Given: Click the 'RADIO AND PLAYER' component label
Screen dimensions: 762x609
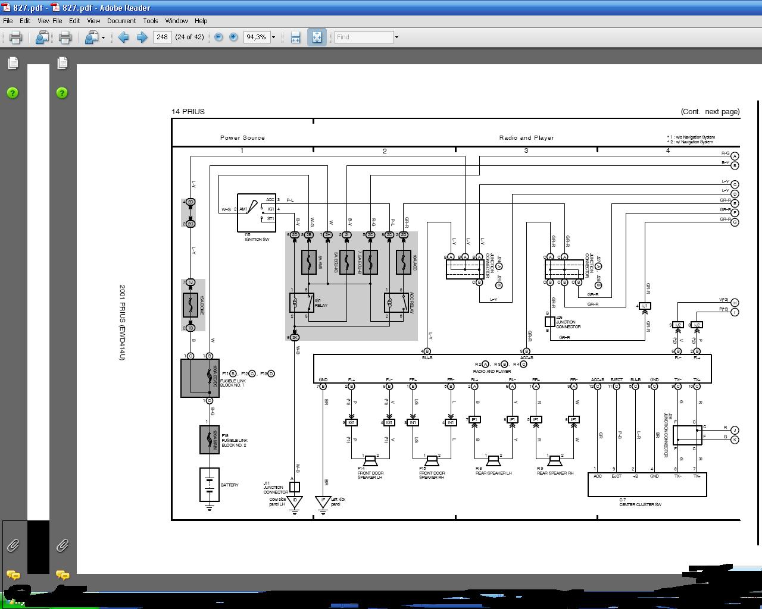Looking at the screenshot, I should pyautogui.click(x=491, y=371).
